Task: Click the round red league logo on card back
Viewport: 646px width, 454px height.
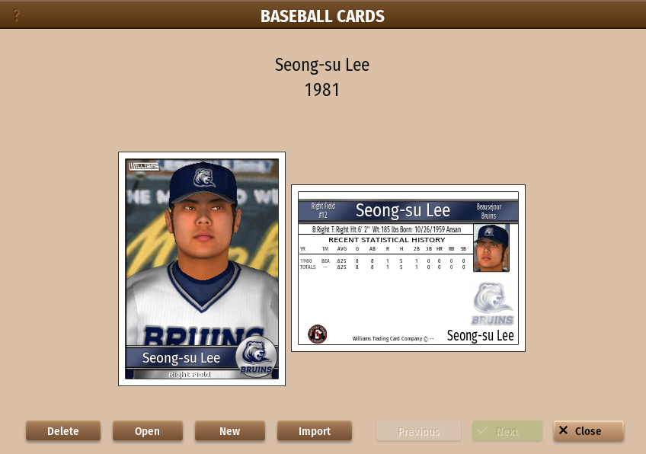Action: click(317, 334)
